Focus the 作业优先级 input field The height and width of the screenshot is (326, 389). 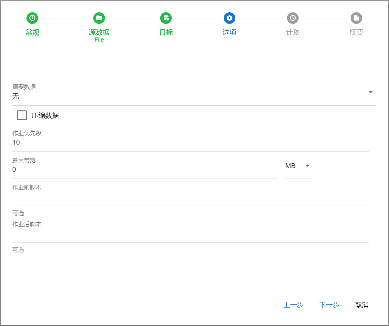point(190,142)
